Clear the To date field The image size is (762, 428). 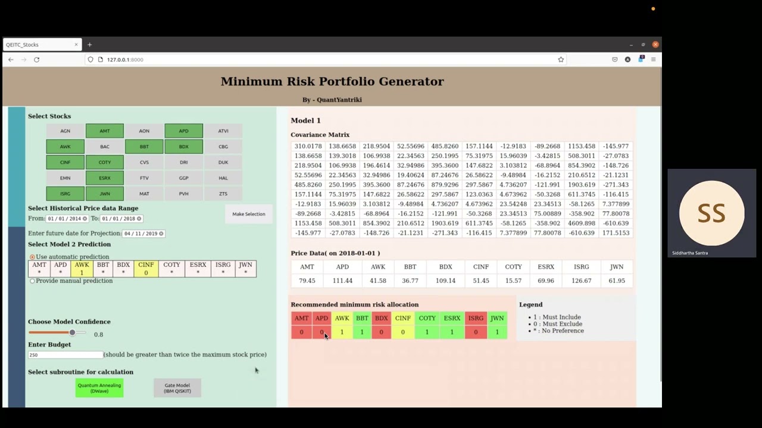click(x=139, y=219)
